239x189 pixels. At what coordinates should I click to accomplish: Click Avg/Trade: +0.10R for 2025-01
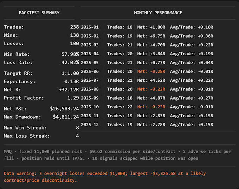click(192, 27)
